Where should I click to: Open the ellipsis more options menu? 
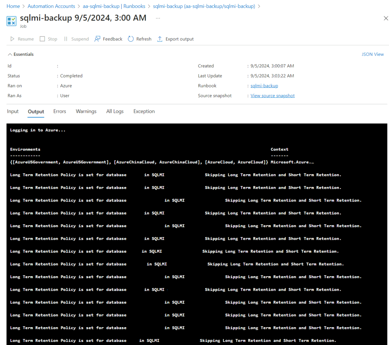coord(158,18)
